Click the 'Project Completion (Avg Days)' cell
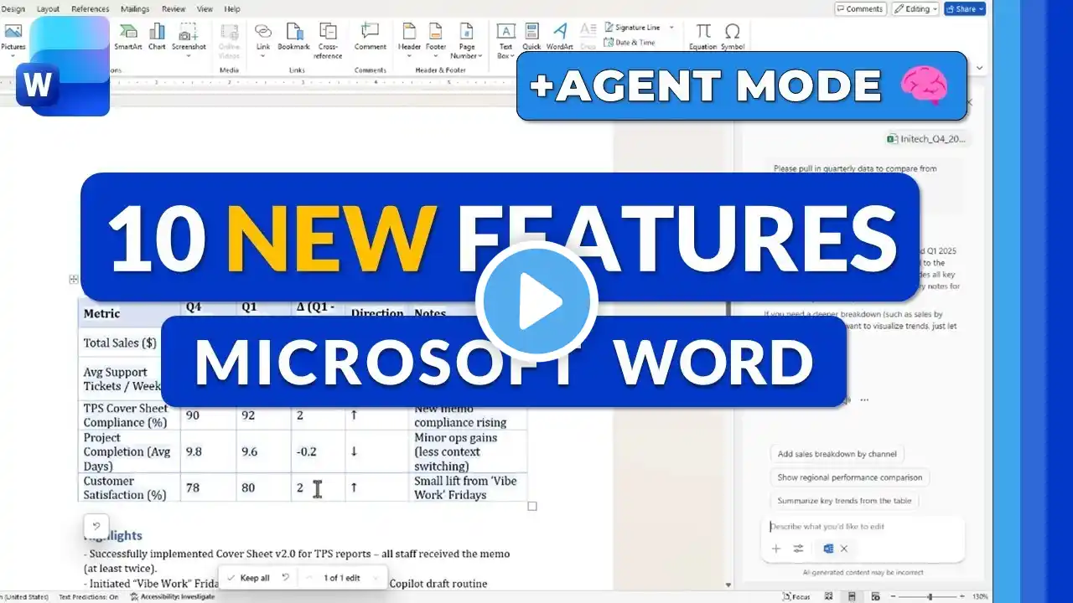Screen dimensions: 1073x603 click(130, 451)
